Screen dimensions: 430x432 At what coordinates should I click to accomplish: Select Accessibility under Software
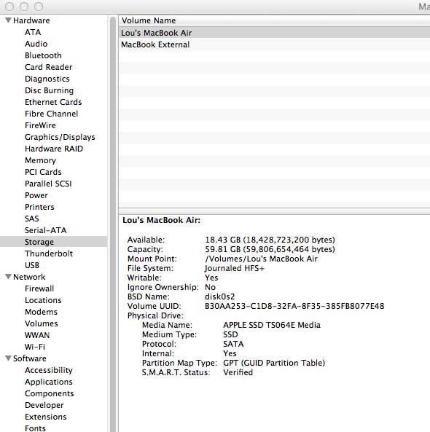click(49, 370)
